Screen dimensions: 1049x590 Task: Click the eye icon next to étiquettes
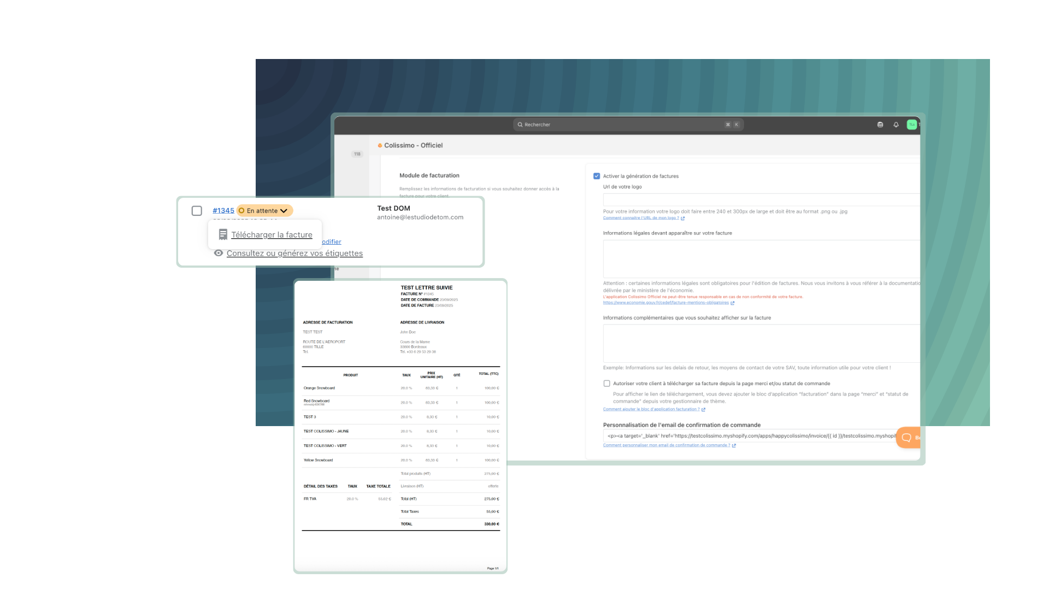[x=219, y=253]
